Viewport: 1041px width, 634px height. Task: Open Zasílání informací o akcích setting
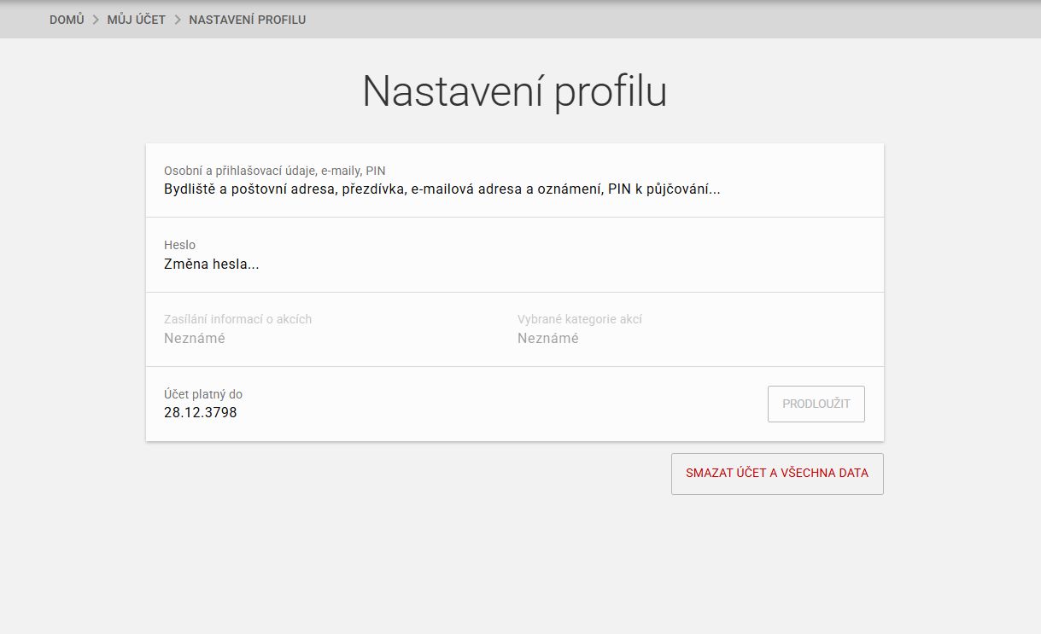click(237, 319)
